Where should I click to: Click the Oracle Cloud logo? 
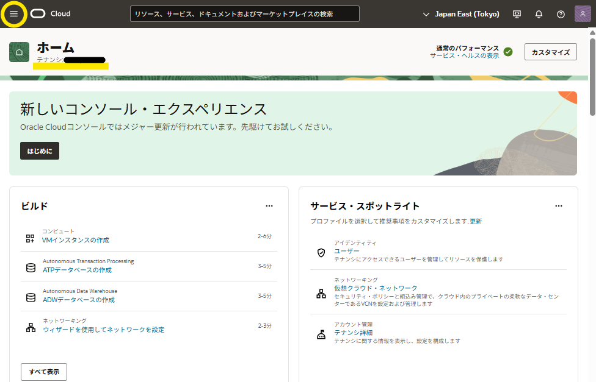coord(51,13)
